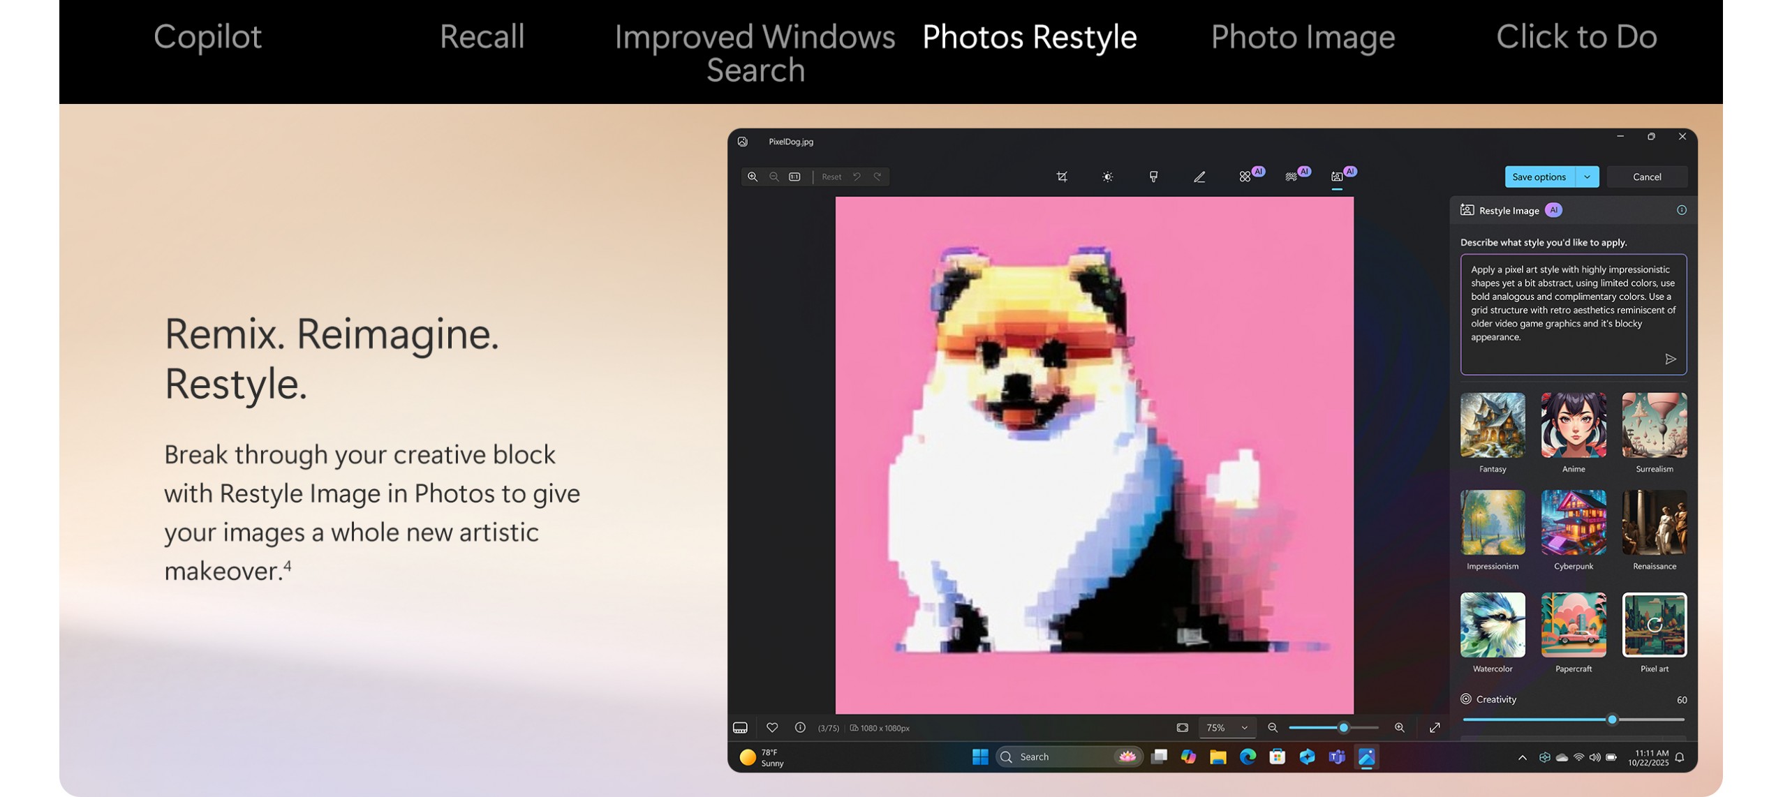Switch to Photos app in taskbar

1366,757
